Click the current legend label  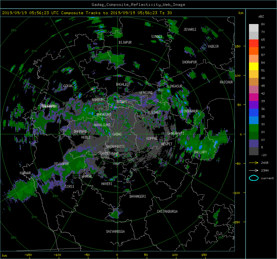click(267, 178)
